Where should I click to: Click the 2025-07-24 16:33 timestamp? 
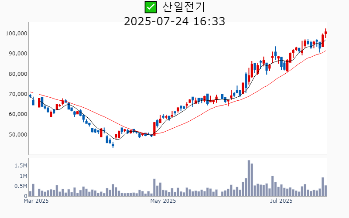pos(174,21)
